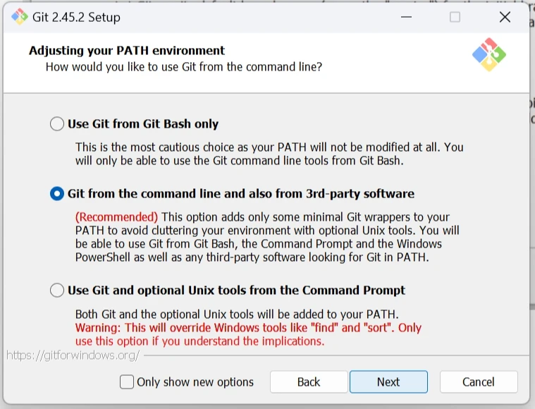Choose Git from command line and 3rd-party software

(57, 194)
